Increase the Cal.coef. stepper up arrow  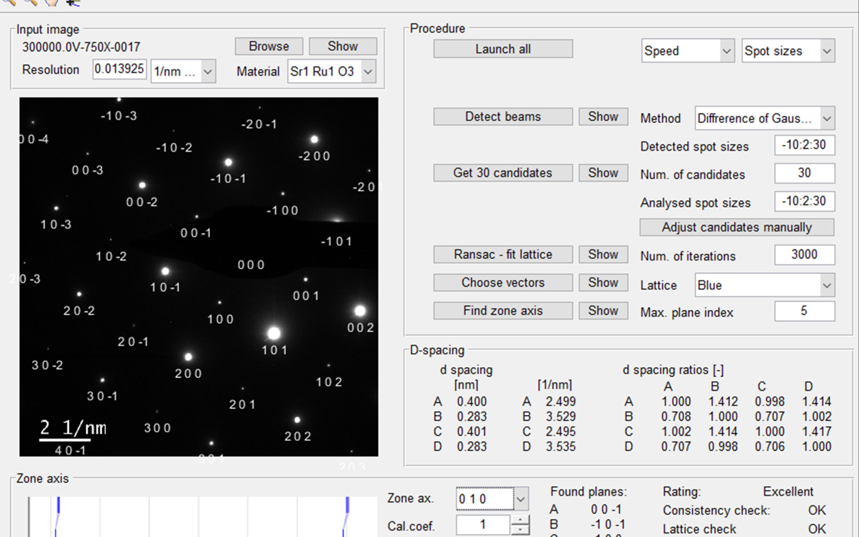(x=520, y=520)
